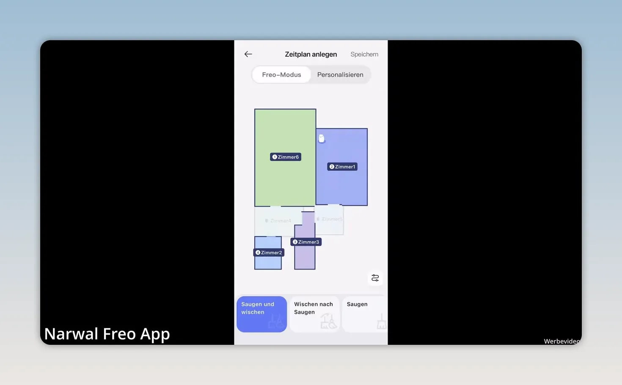Deselect the Zimmer1 room label
Image resolution: width=622 pixels, height=385 pixels.
(x=342, y=167)
